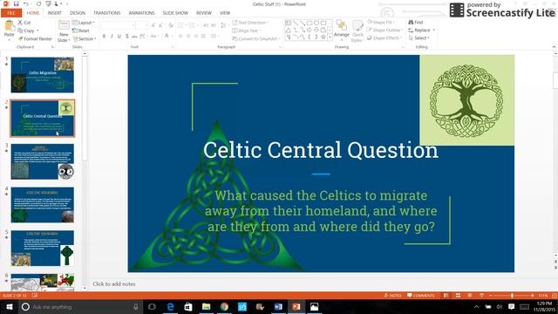The height and width of the screenshot is (314, 558).
Task: Select slide 5 thumbnail in slide panel
Action: pyautogui.click(x=43, y=248)
